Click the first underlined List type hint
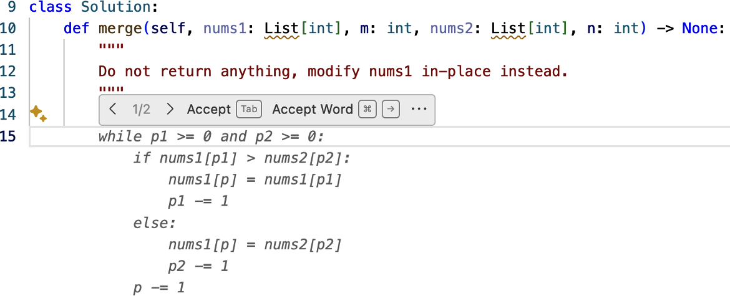Screen dimensions: 730x296 [281, 29]
